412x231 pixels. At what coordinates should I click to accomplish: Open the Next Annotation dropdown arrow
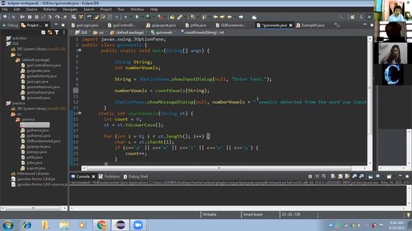pyautogui.click(x=198, y=17)
